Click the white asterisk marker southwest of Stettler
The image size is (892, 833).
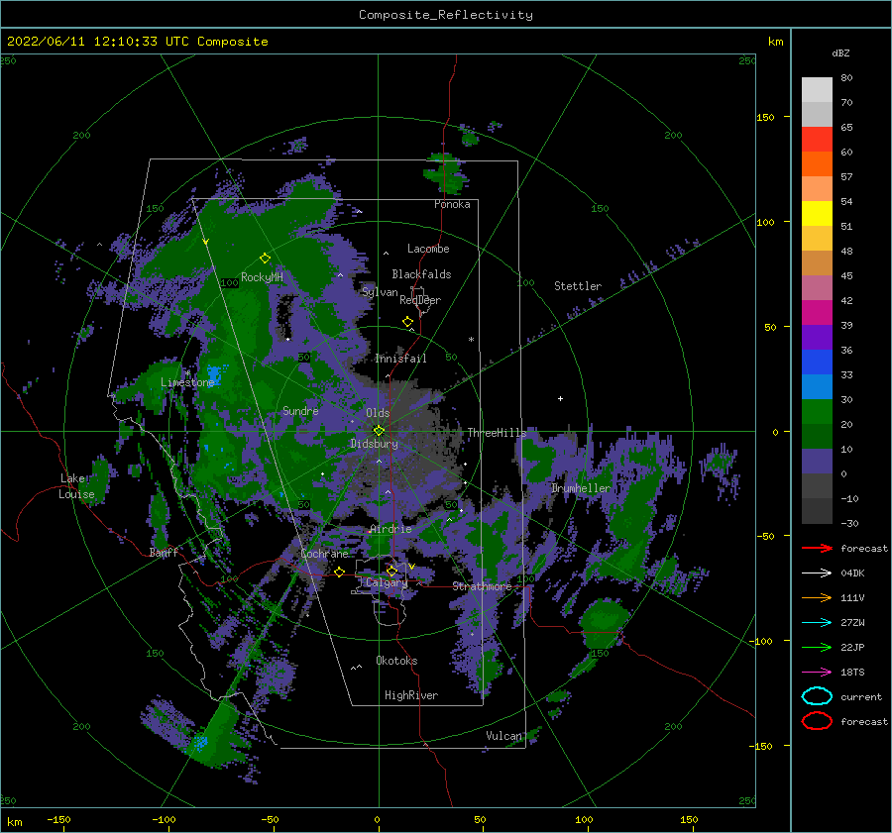coord(471,340)
